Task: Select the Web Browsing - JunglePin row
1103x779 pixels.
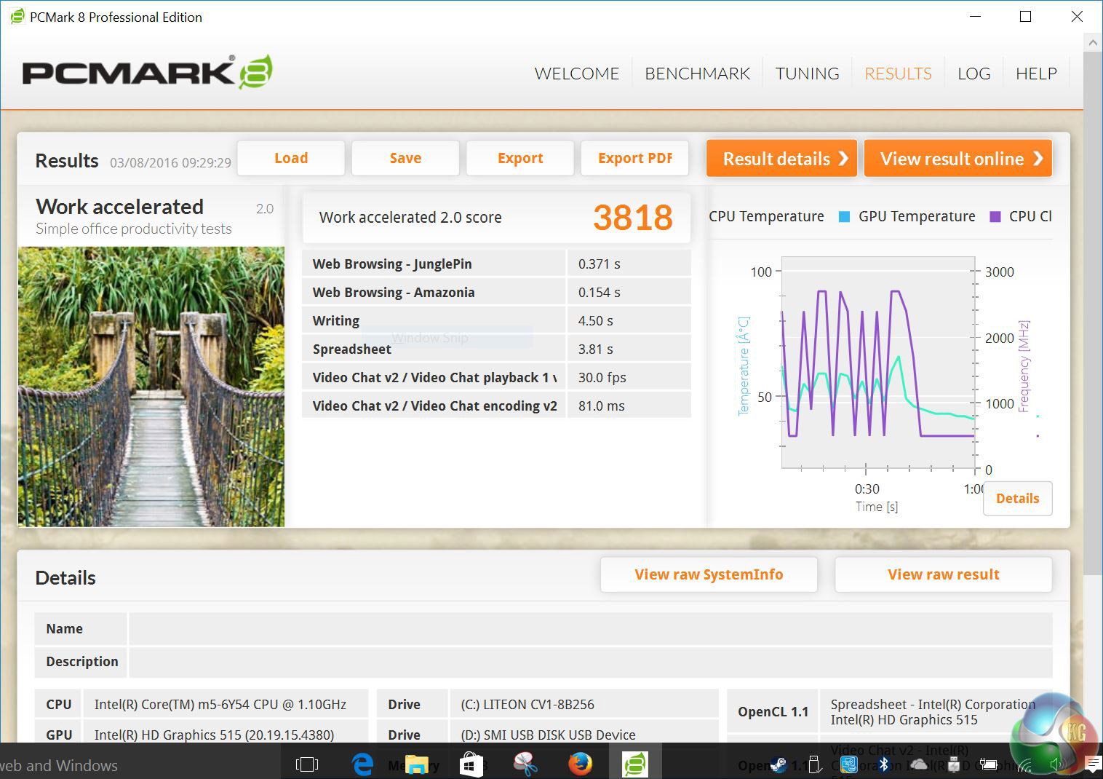Action: (496, 264)
